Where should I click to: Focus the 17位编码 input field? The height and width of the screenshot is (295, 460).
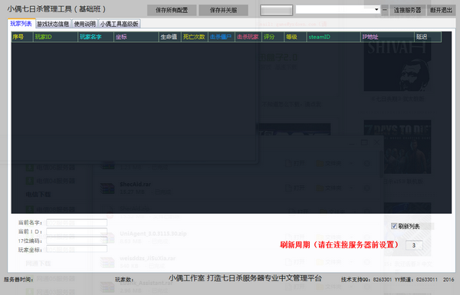point(77,241)
